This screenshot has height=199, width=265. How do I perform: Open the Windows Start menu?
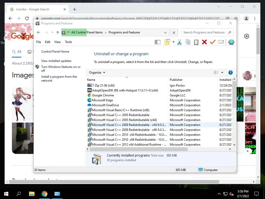[6, 194]
